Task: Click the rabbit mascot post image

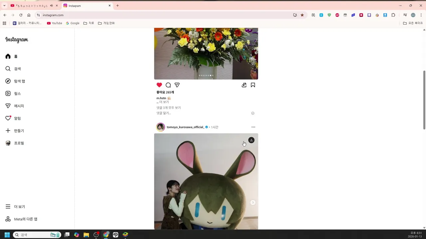Action: point(206,182)
